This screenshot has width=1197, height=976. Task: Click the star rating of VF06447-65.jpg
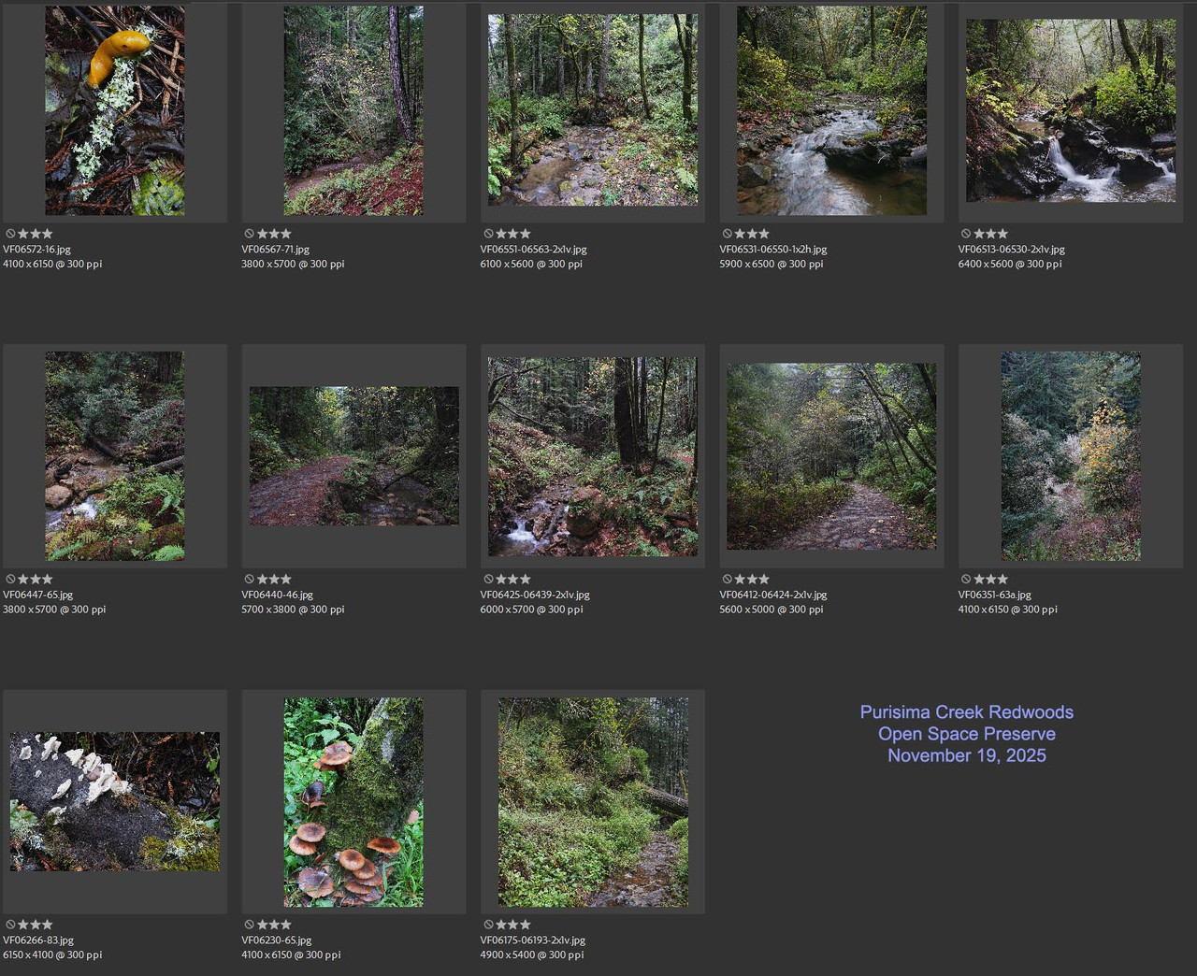[x=36, y=580]
